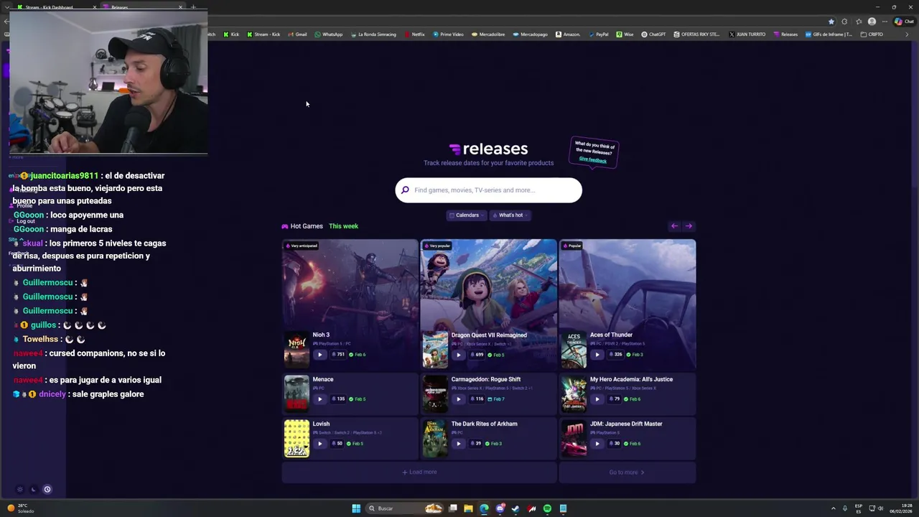Image resolution: width=919 pixels, height=517 pixels.
Task: Open the Calendars dropdown
Action: tap(466, 215)
